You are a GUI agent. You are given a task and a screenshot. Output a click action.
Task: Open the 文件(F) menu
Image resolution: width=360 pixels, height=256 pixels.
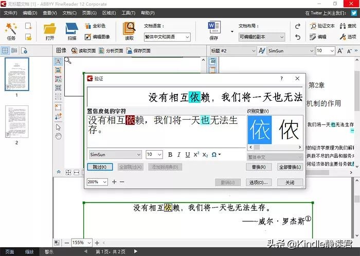10,13
